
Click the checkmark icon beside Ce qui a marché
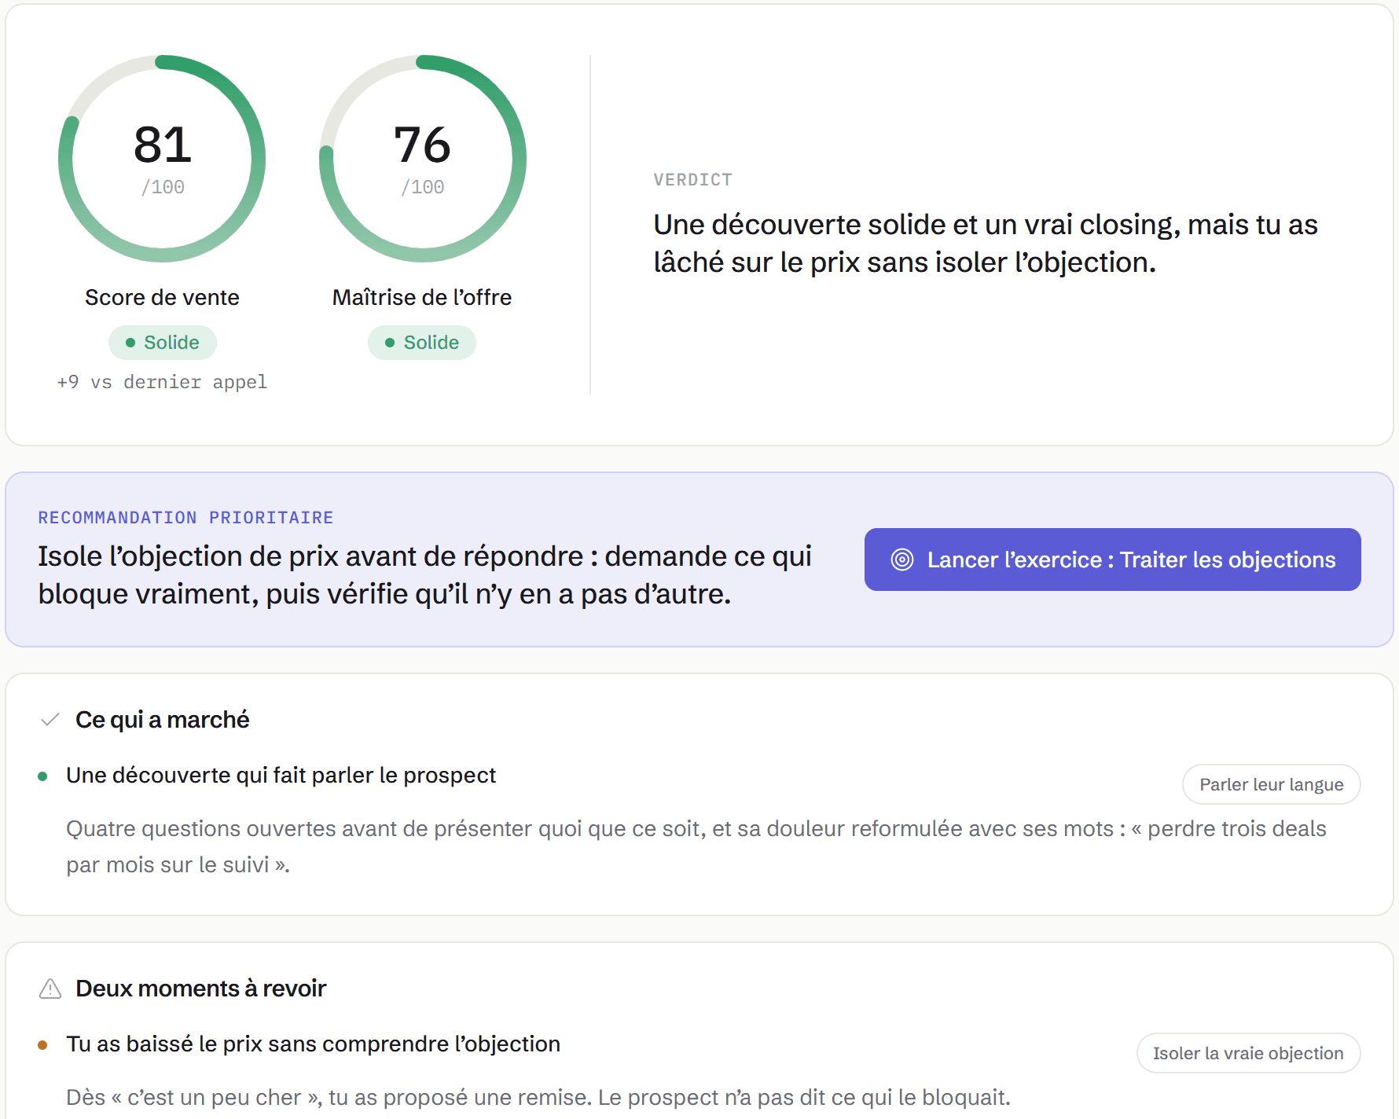(50, 719)
